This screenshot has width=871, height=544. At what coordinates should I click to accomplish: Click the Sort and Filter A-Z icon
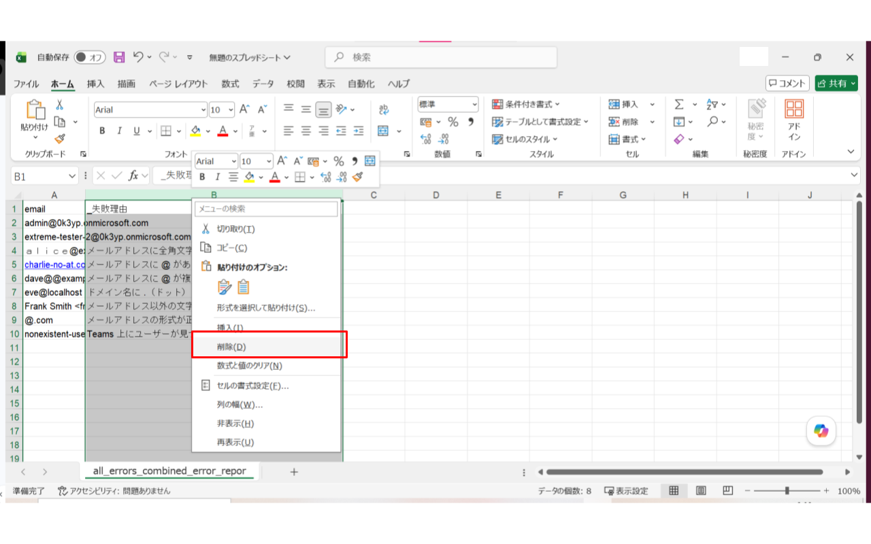(712, 104)
